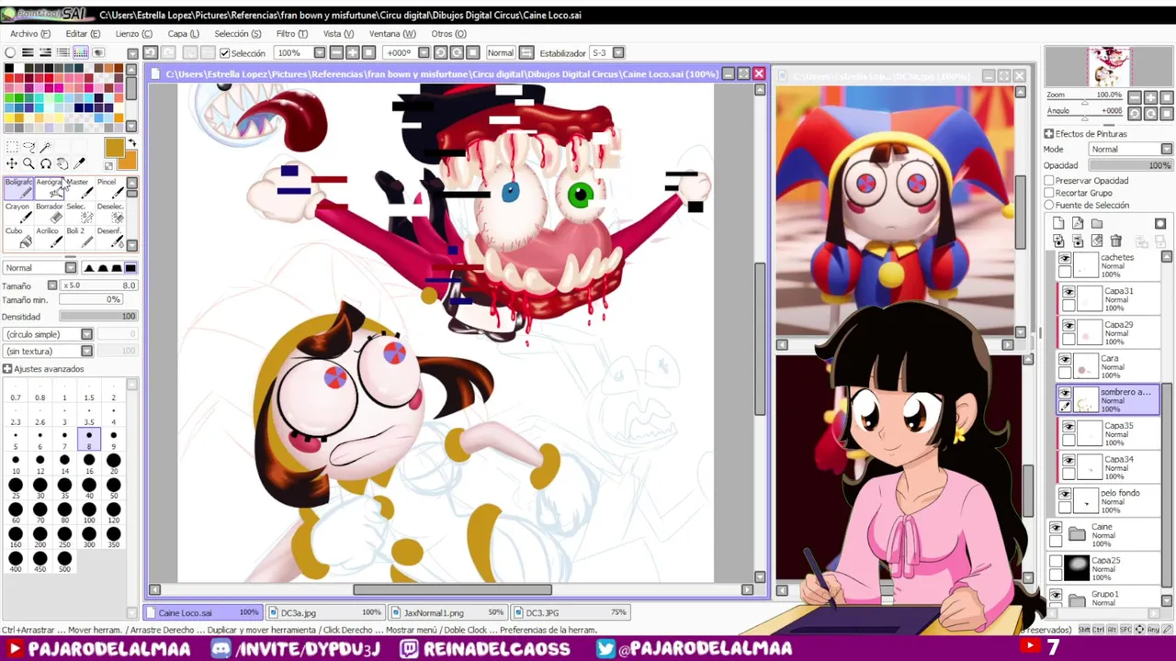The image size is (1176, 661).
Task: Hide the cachetes layer
Action: (1065, 260)
